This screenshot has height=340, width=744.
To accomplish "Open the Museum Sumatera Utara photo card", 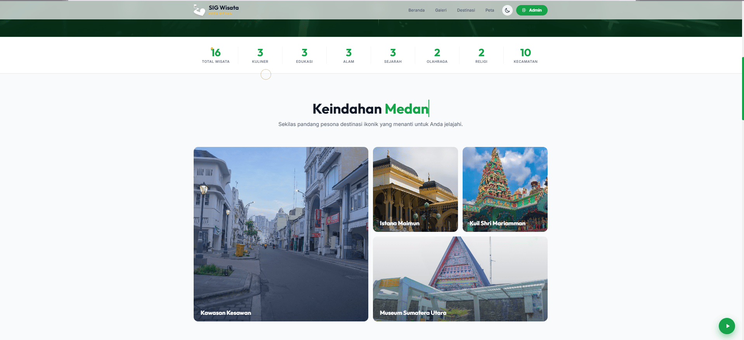I will point(460,279).
